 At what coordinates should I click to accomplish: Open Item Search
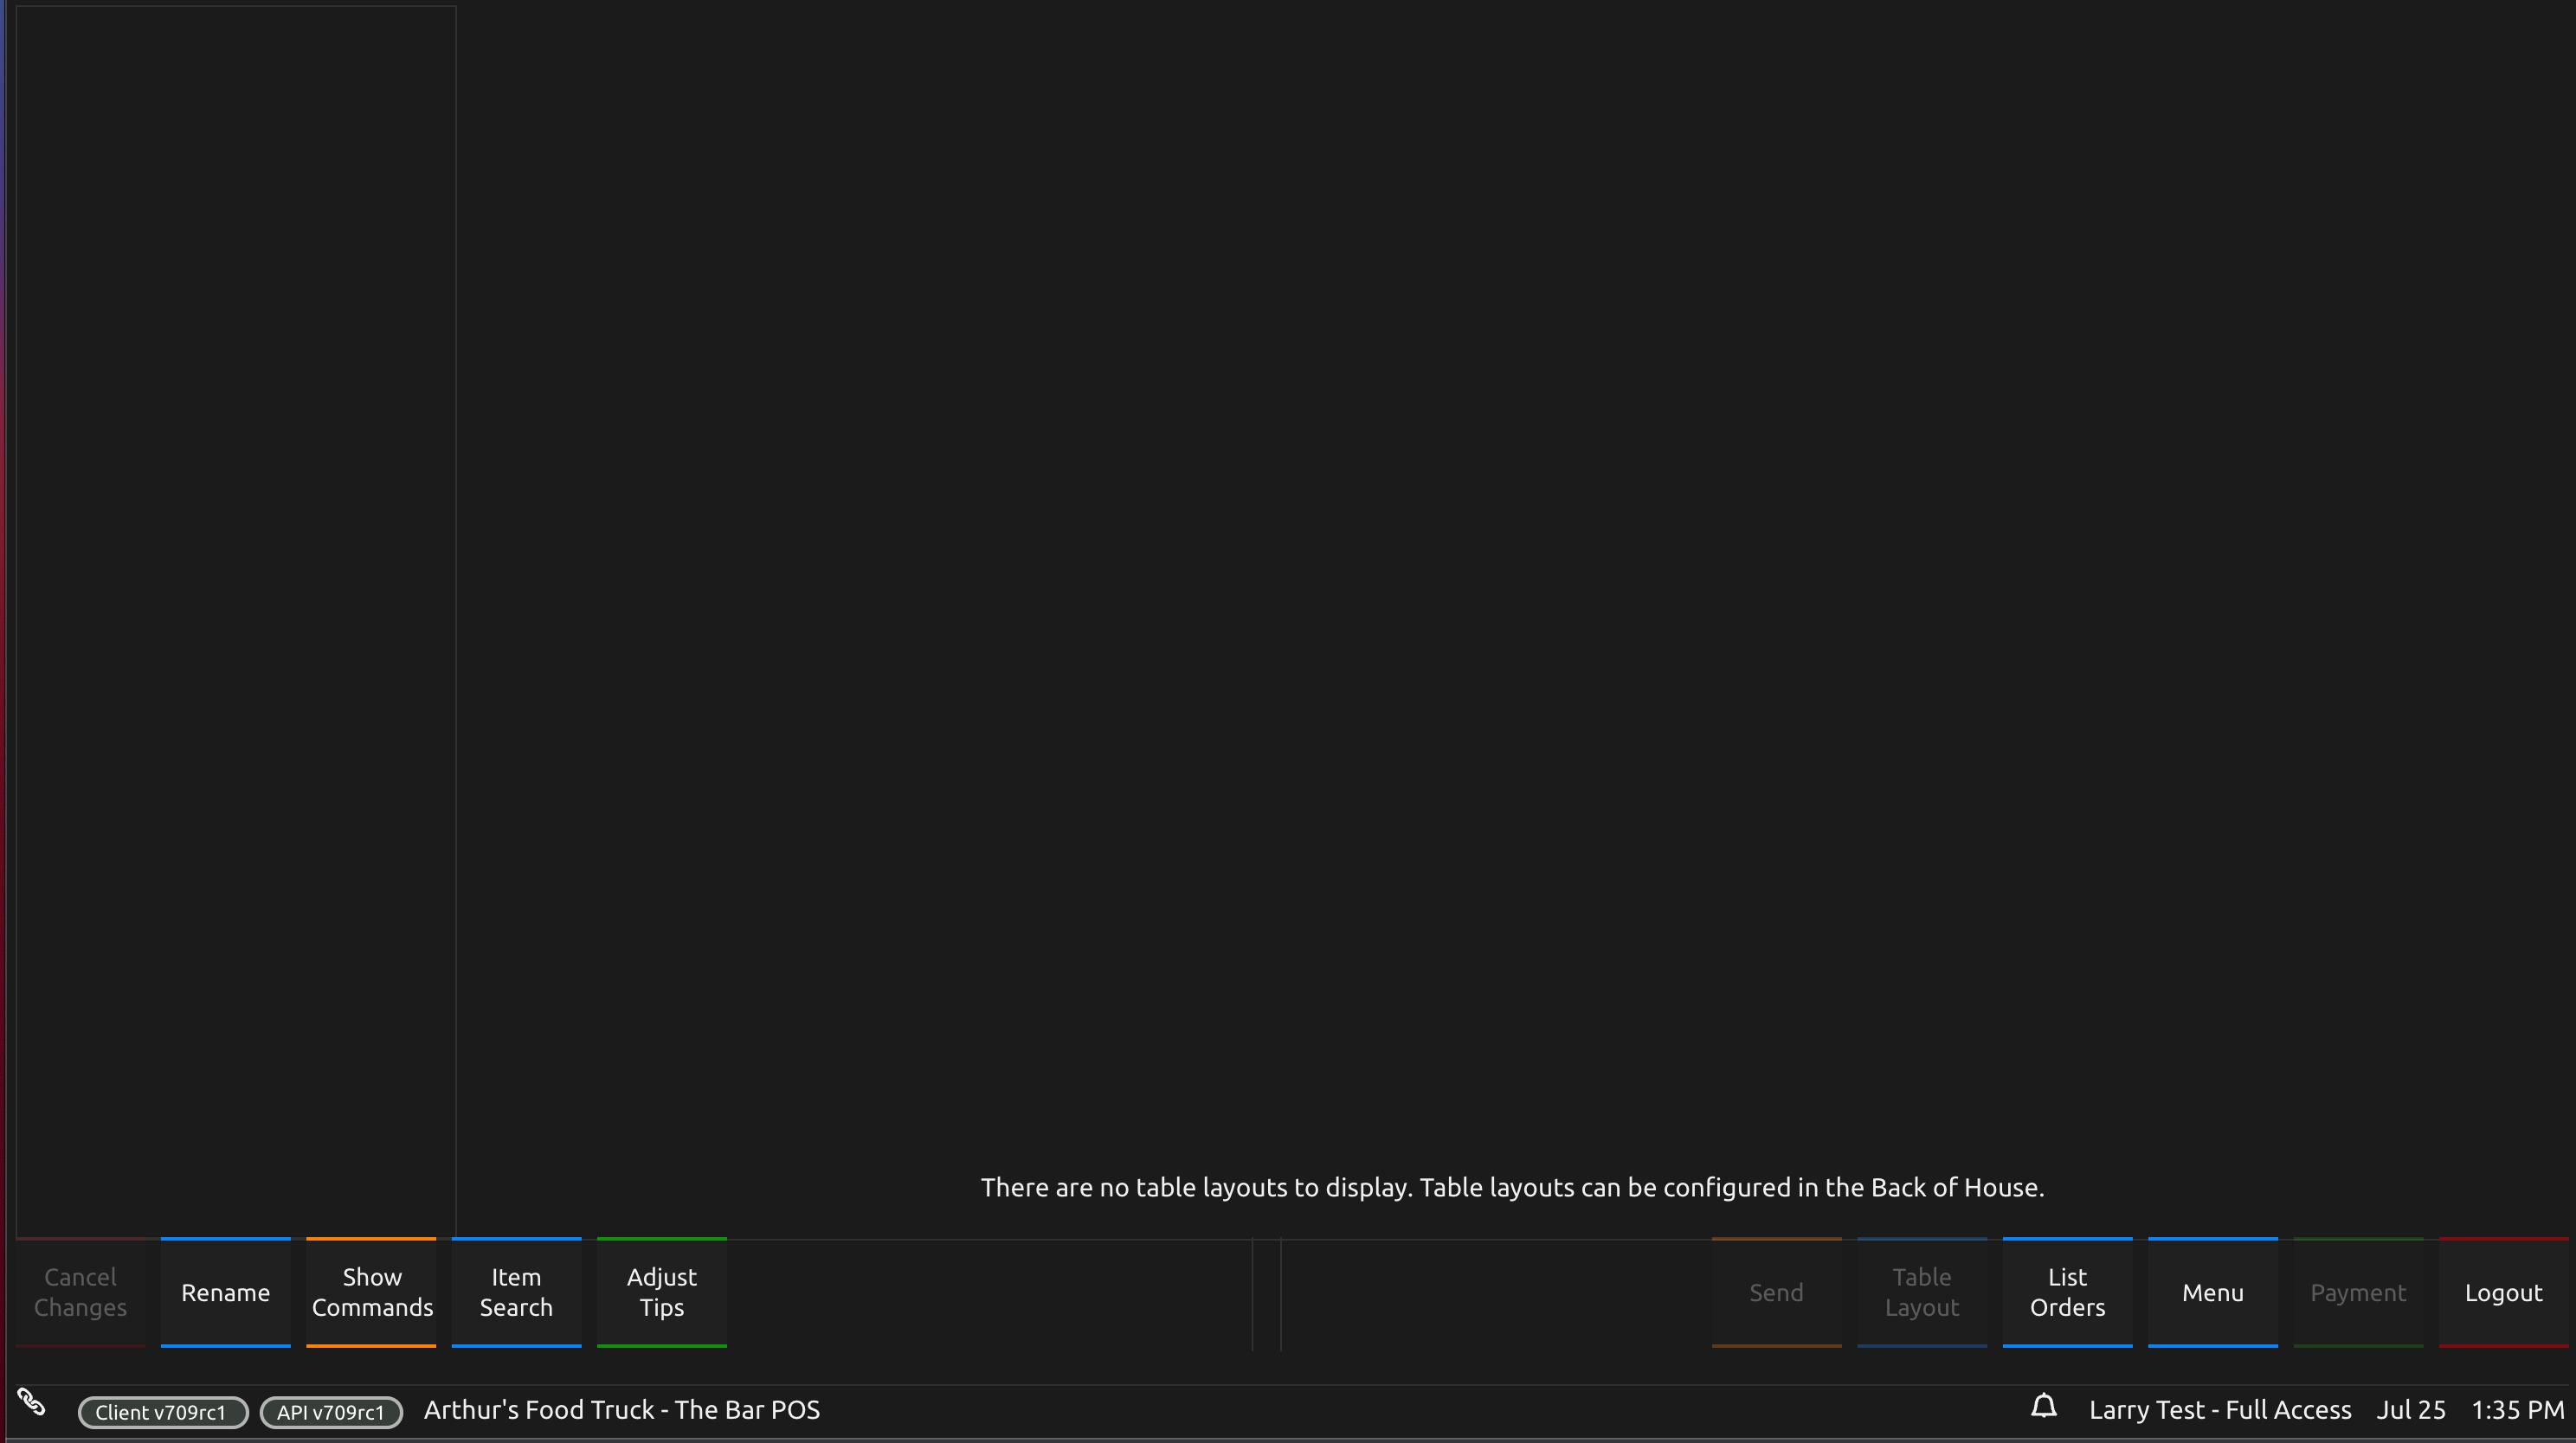point(516,1292)
